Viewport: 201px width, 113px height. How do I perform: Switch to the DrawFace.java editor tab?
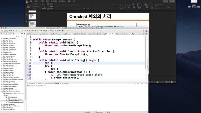[56, 34]
